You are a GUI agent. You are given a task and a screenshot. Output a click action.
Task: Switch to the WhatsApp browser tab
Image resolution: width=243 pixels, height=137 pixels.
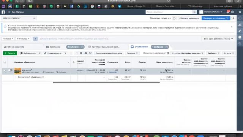click(x=195, y=6)
